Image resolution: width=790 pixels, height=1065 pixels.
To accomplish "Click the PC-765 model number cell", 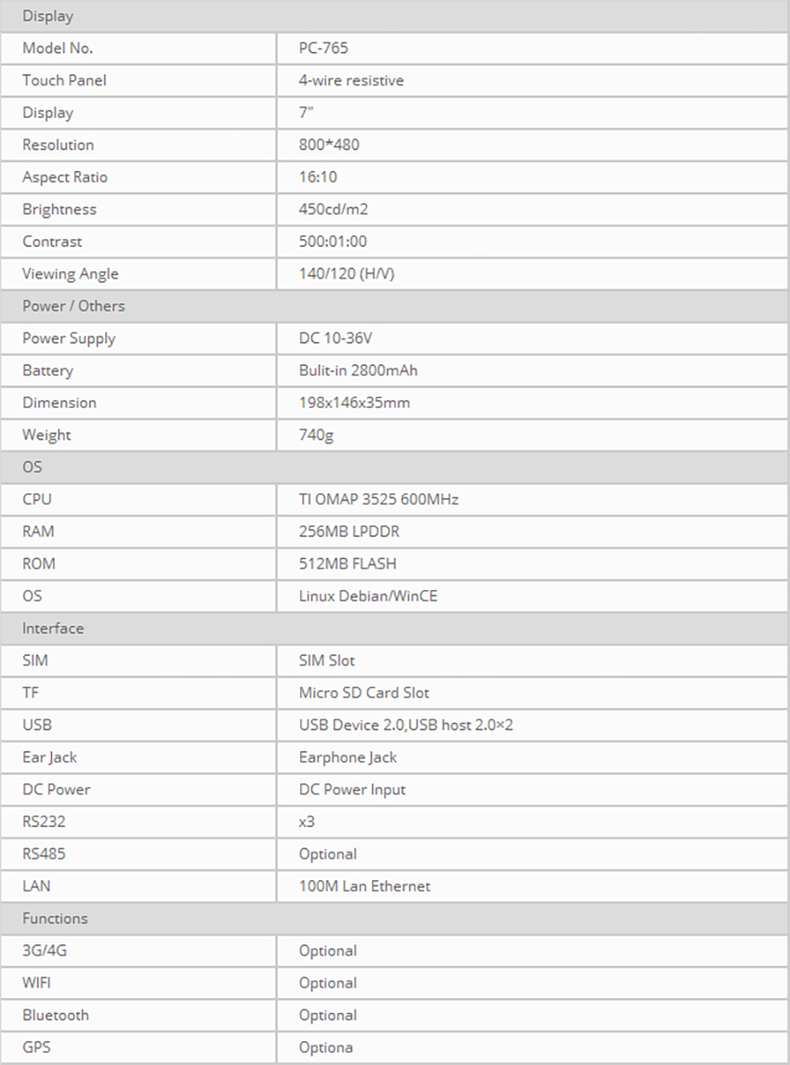I will pyautogui.click(x=323, y=48).
